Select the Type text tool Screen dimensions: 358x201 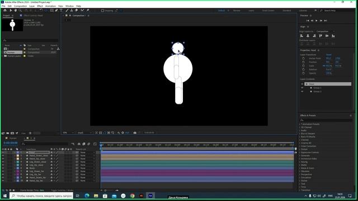pos(61,11)
